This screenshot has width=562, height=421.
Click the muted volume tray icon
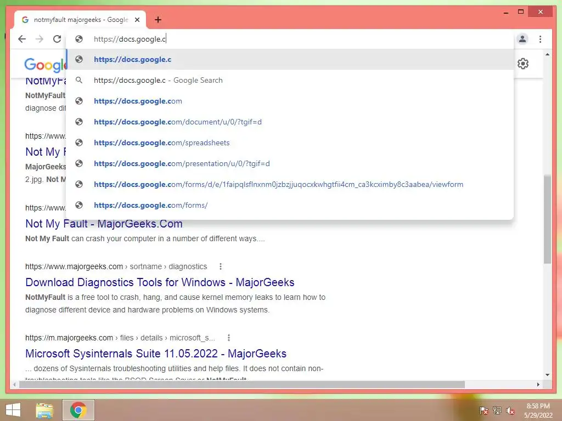point(510,410)
